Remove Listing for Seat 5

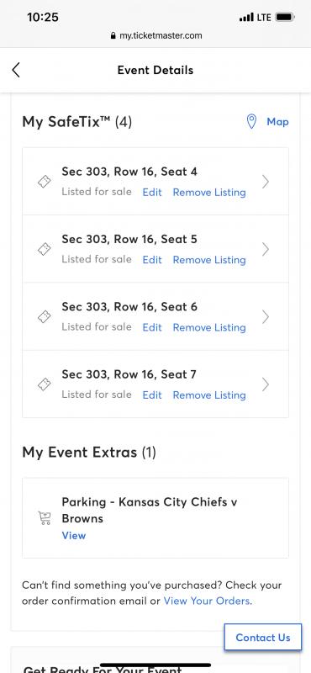point(209,260)
